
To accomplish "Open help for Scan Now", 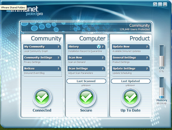I will [103, 58].
